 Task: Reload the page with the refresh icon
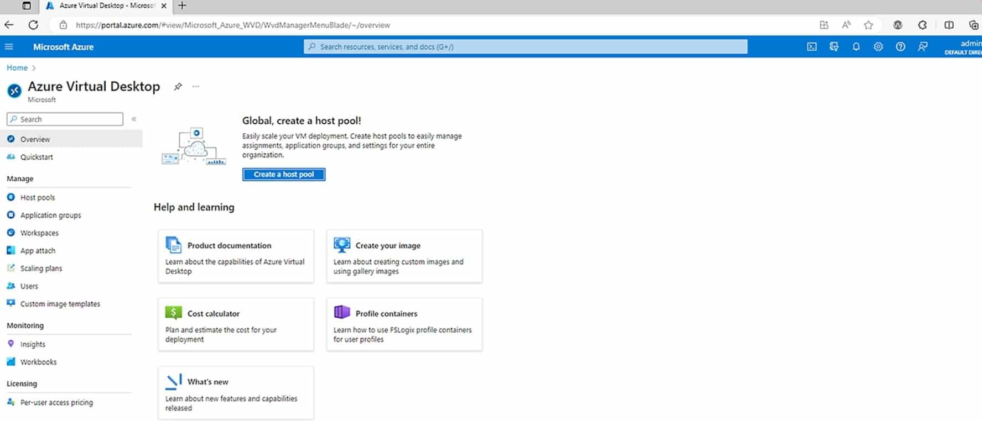(33, 25)
